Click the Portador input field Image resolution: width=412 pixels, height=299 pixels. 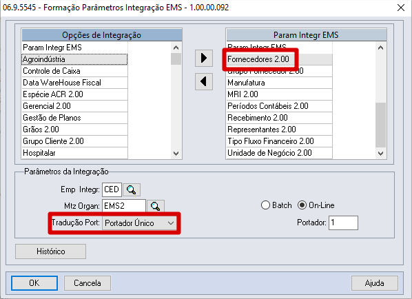tap(343, 223)
